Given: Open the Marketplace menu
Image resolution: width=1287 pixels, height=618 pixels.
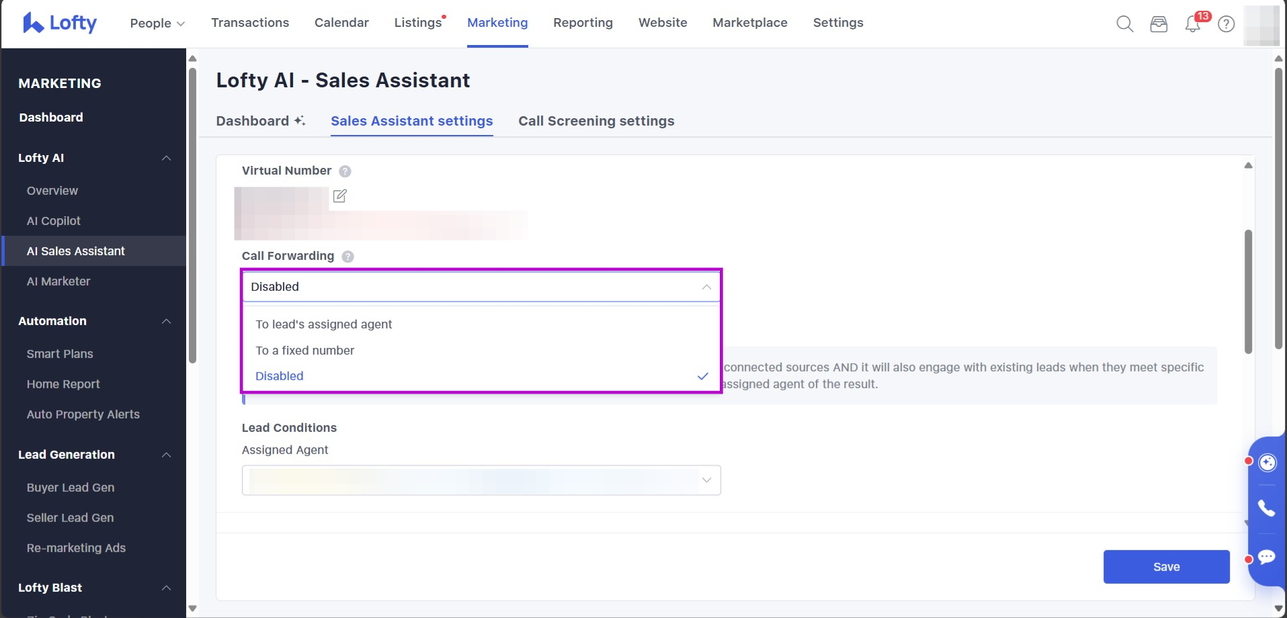Looking at the screenshot, I should click(750, 23).
